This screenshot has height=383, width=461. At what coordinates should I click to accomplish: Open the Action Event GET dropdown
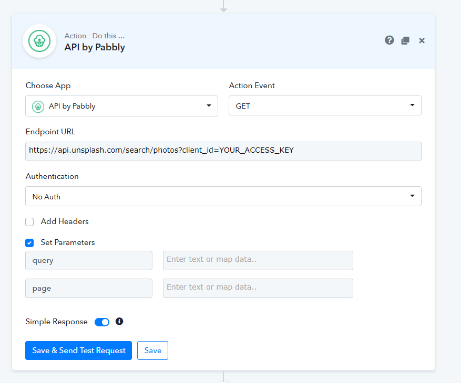tap(325, 105)
